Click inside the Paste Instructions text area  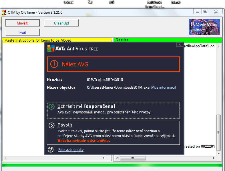(x=23, y=100)
